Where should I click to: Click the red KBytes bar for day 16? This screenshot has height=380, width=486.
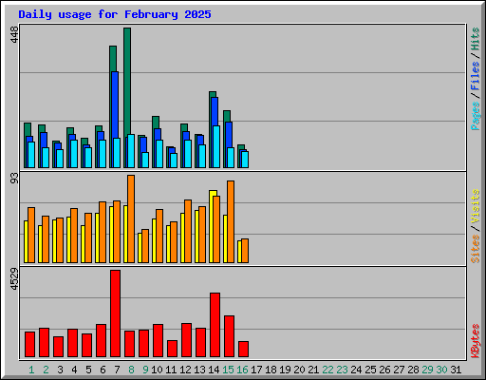pyautogui.click(x=244, y=349)
